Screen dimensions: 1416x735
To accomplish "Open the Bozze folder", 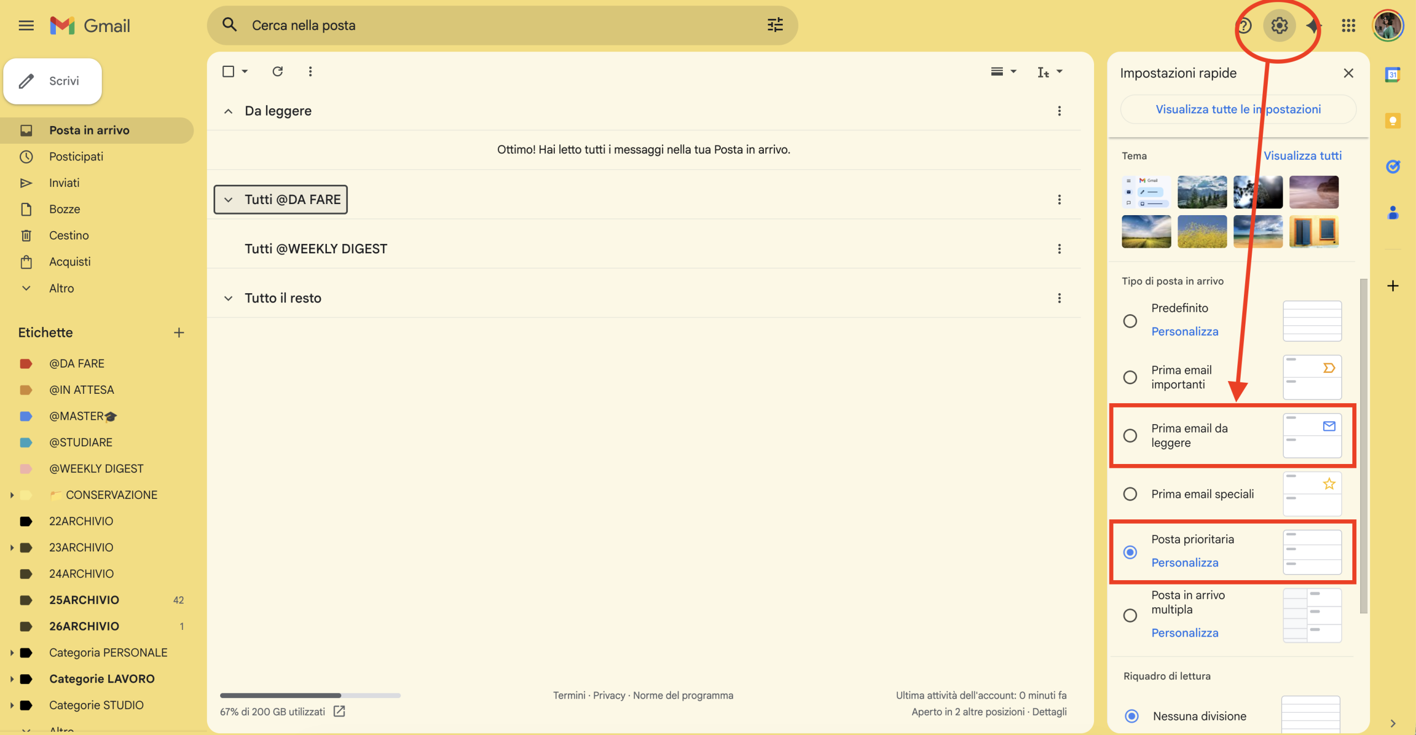I will coord(65,209).
